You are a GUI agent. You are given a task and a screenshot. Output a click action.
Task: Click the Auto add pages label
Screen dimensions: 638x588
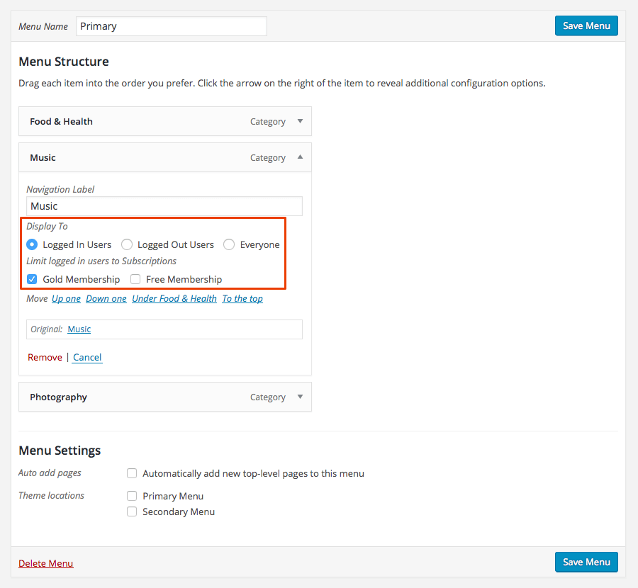point(50,473)
